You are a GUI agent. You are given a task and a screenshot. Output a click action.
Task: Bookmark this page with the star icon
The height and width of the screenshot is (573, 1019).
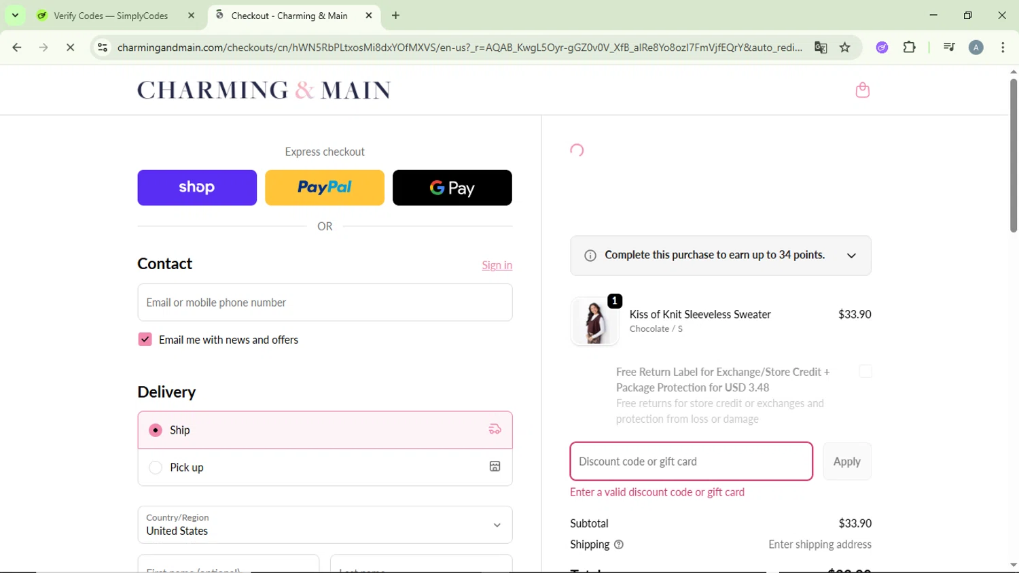click(x=845, y=48)
